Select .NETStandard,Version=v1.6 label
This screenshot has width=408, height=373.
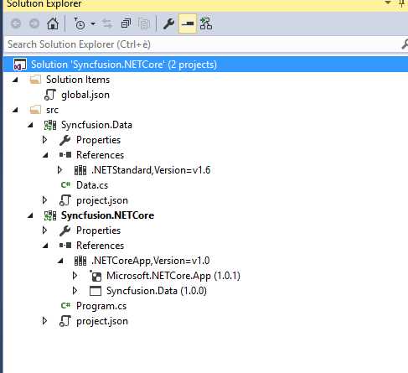coord(151,170)
